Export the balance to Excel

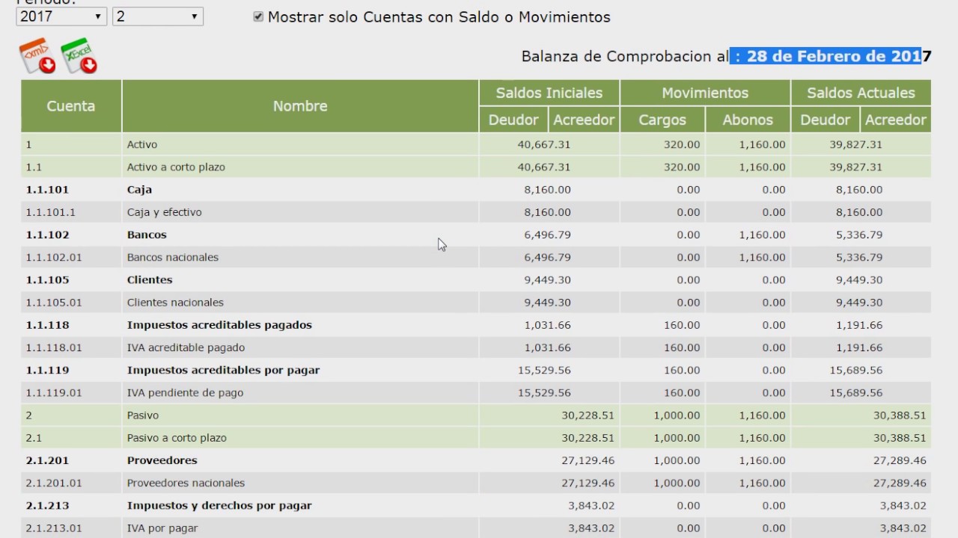point(79,57)
